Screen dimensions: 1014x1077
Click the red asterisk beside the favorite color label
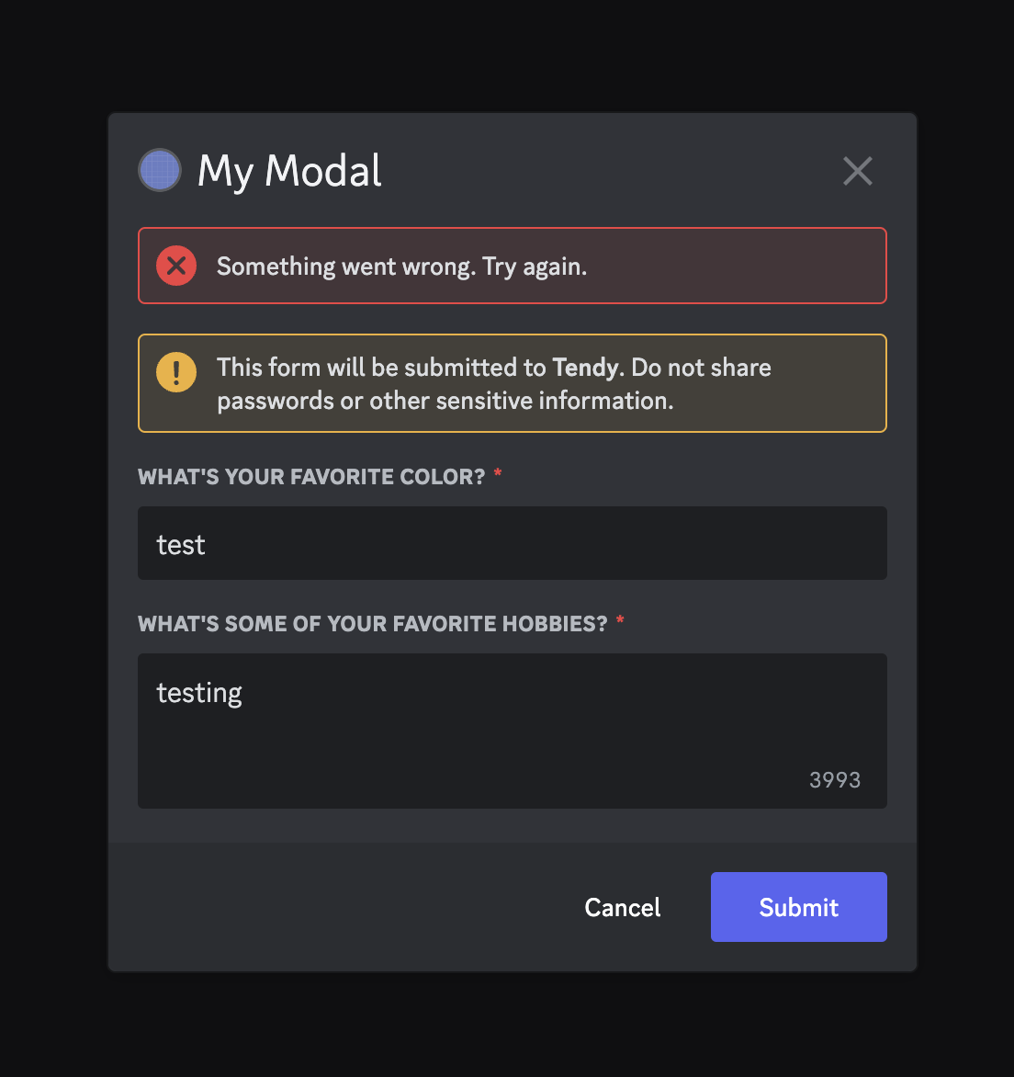tap(498, 473)
